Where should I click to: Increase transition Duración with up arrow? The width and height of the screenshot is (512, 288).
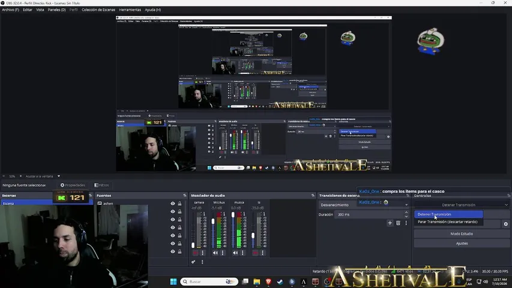tap(406, 212)
